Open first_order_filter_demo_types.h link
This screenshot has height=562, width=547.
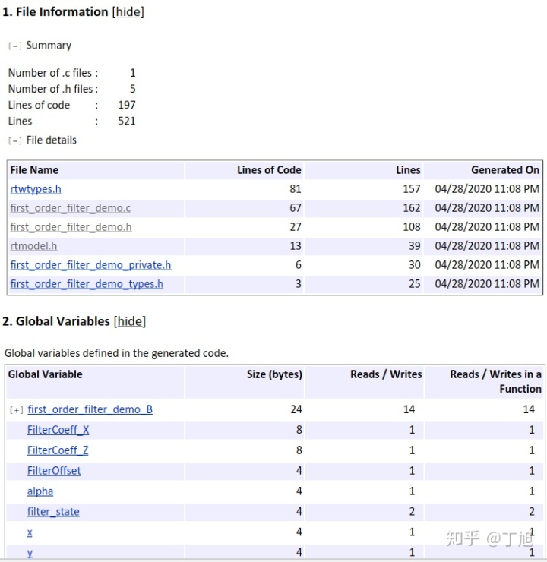pyautogui.click(x=87, y=284)
